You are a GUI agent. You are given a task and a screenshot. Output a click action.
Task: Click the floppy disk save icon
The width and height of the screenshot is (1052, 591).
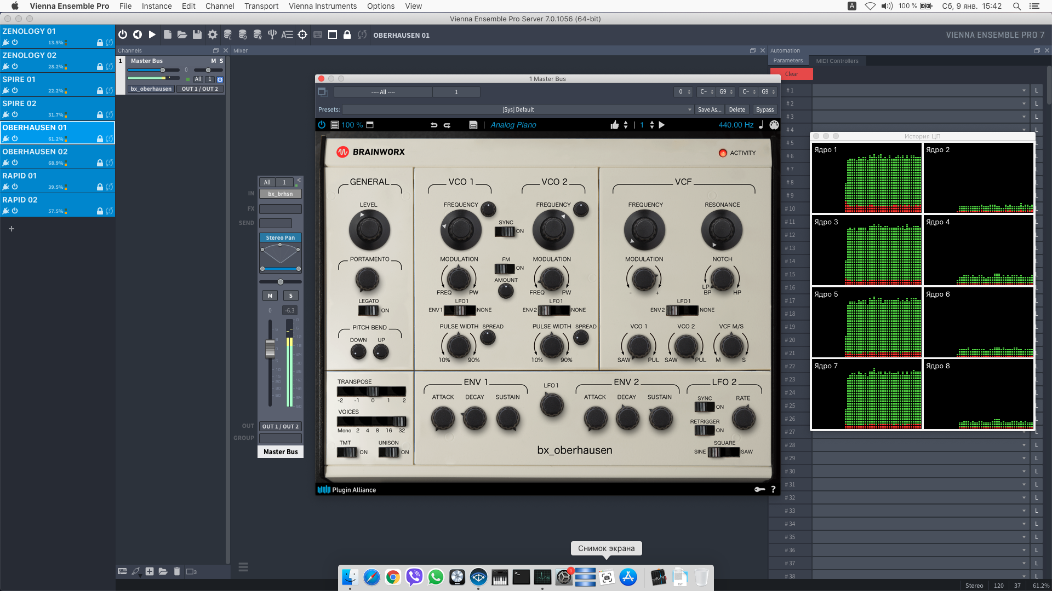(197, 34)
